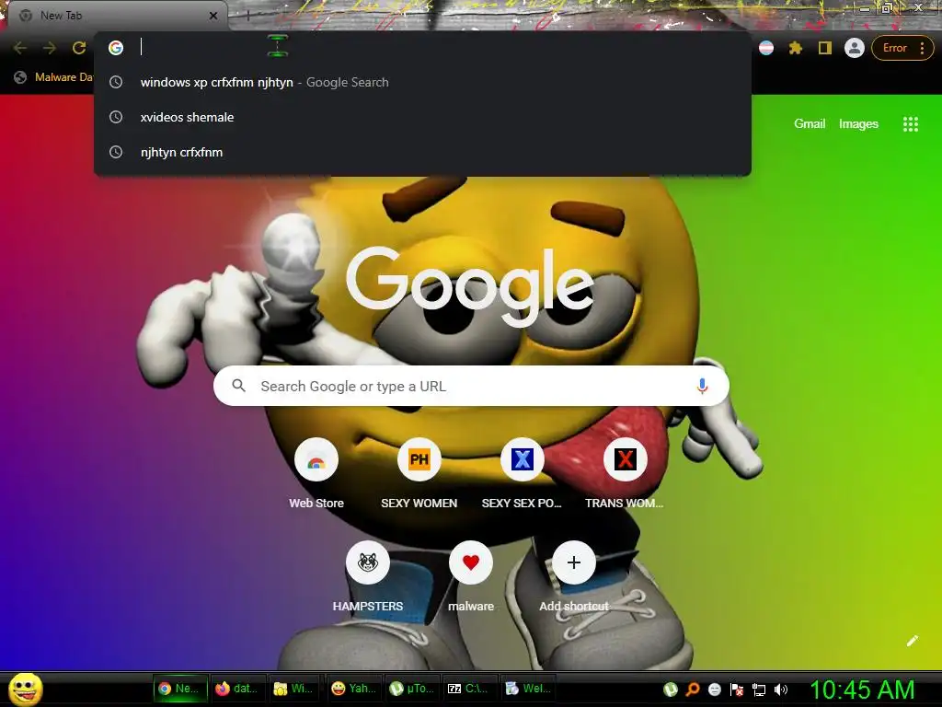Open the Google apps grid
Image resolution: width=942 pixels, height=707 pixels.
point(910,124)
